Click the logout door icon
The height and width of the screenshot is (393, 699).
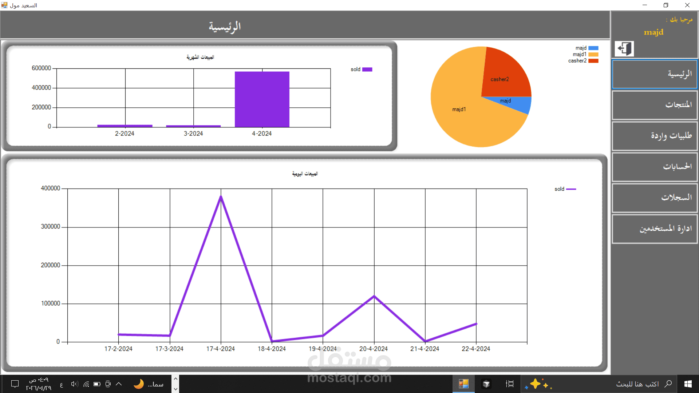pyautogui.click(x=624, y=49)
